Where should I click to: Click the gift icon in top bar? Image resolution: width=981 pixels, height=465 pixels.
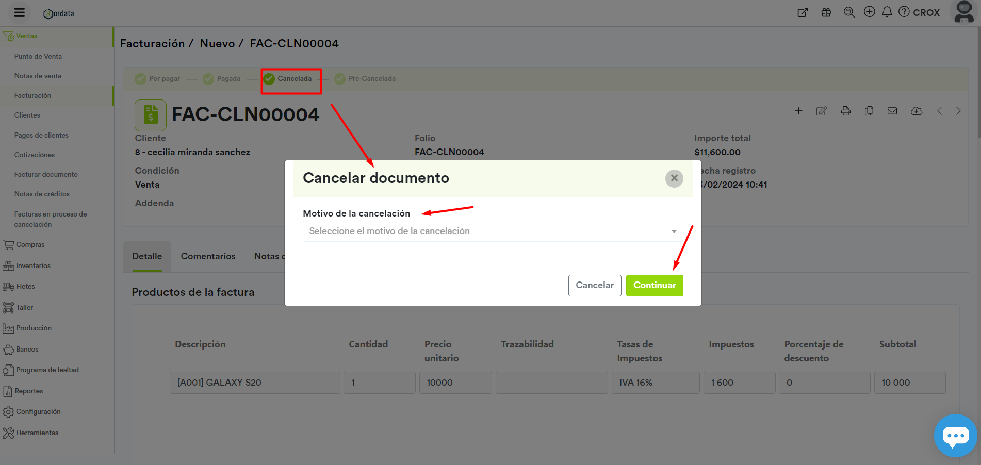pos(826,12)
